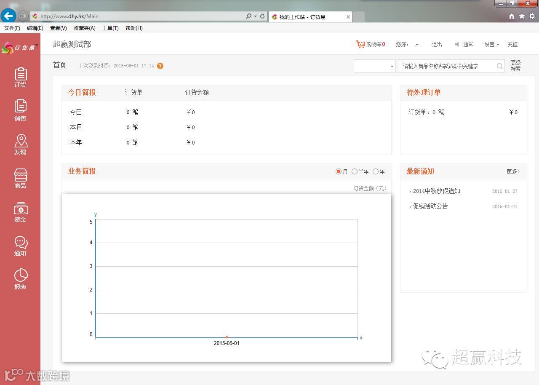Screen dimensions: 539x385
Task: Open 高级搜索 advanced search
Action: click(x=515, y=66)
